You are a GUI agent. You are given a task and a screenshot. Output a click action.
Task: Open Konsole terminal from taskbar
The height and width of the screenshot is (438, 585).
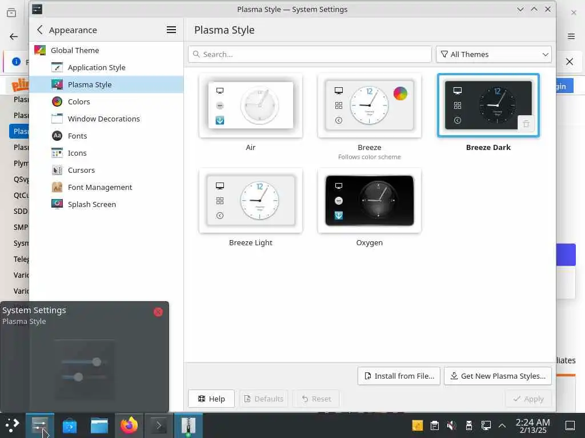[159, 425]
